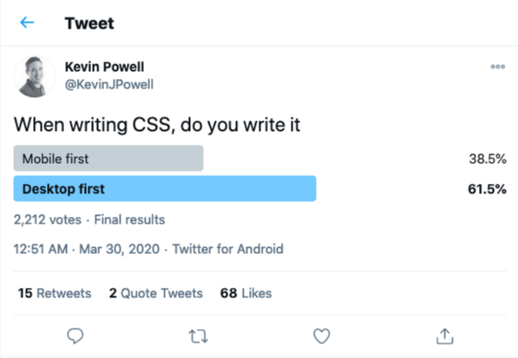Select the Mobile first poll bar
Screen dimensions: 518x358
108,159
